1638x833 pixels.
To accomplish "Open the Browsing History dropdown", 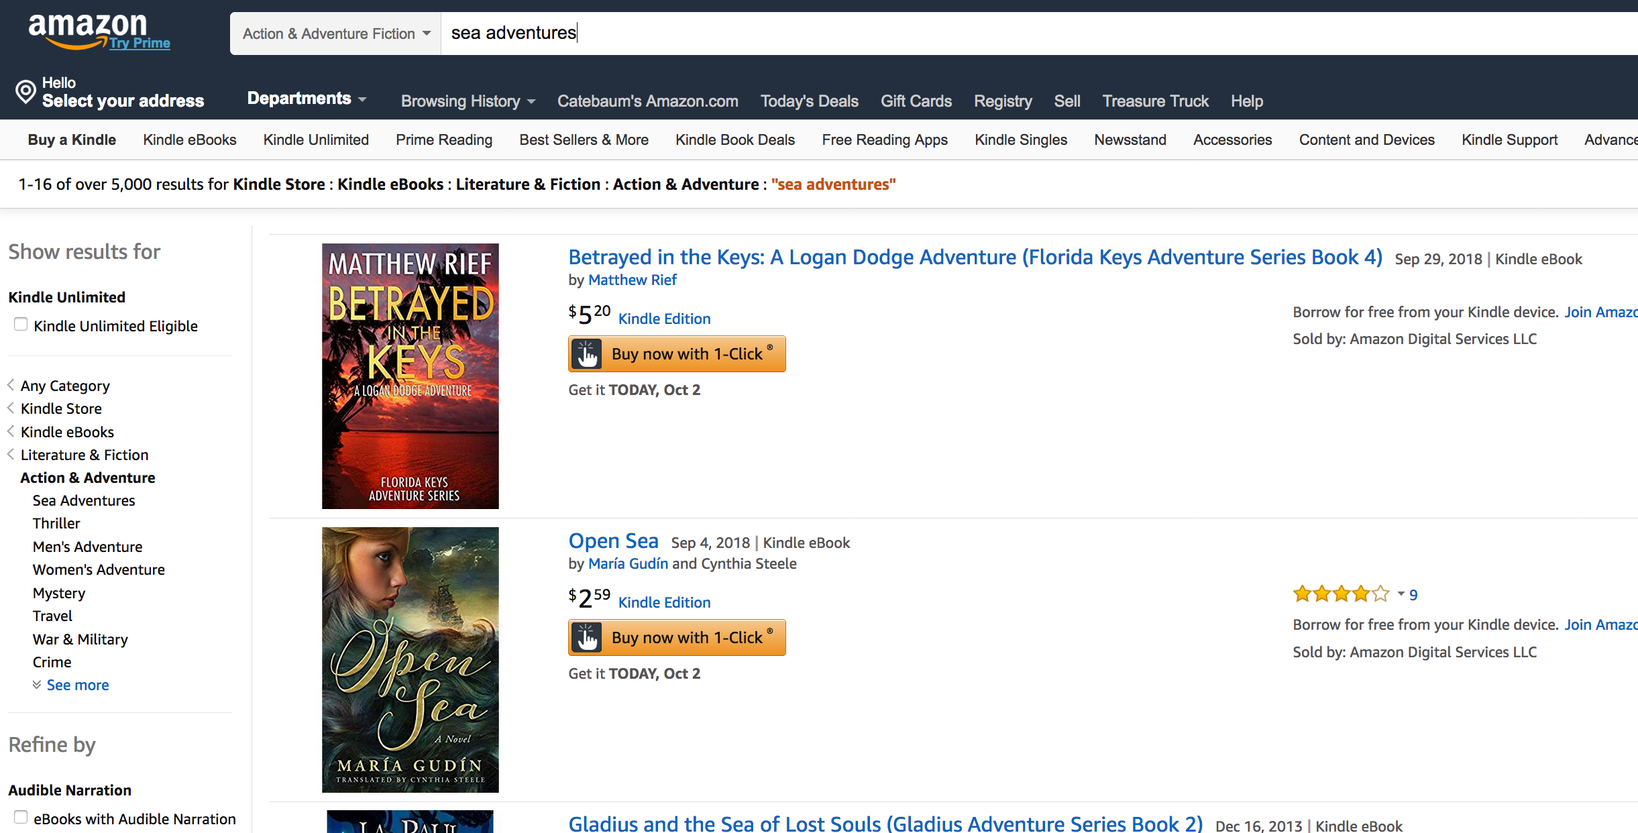I will point(468,101).
